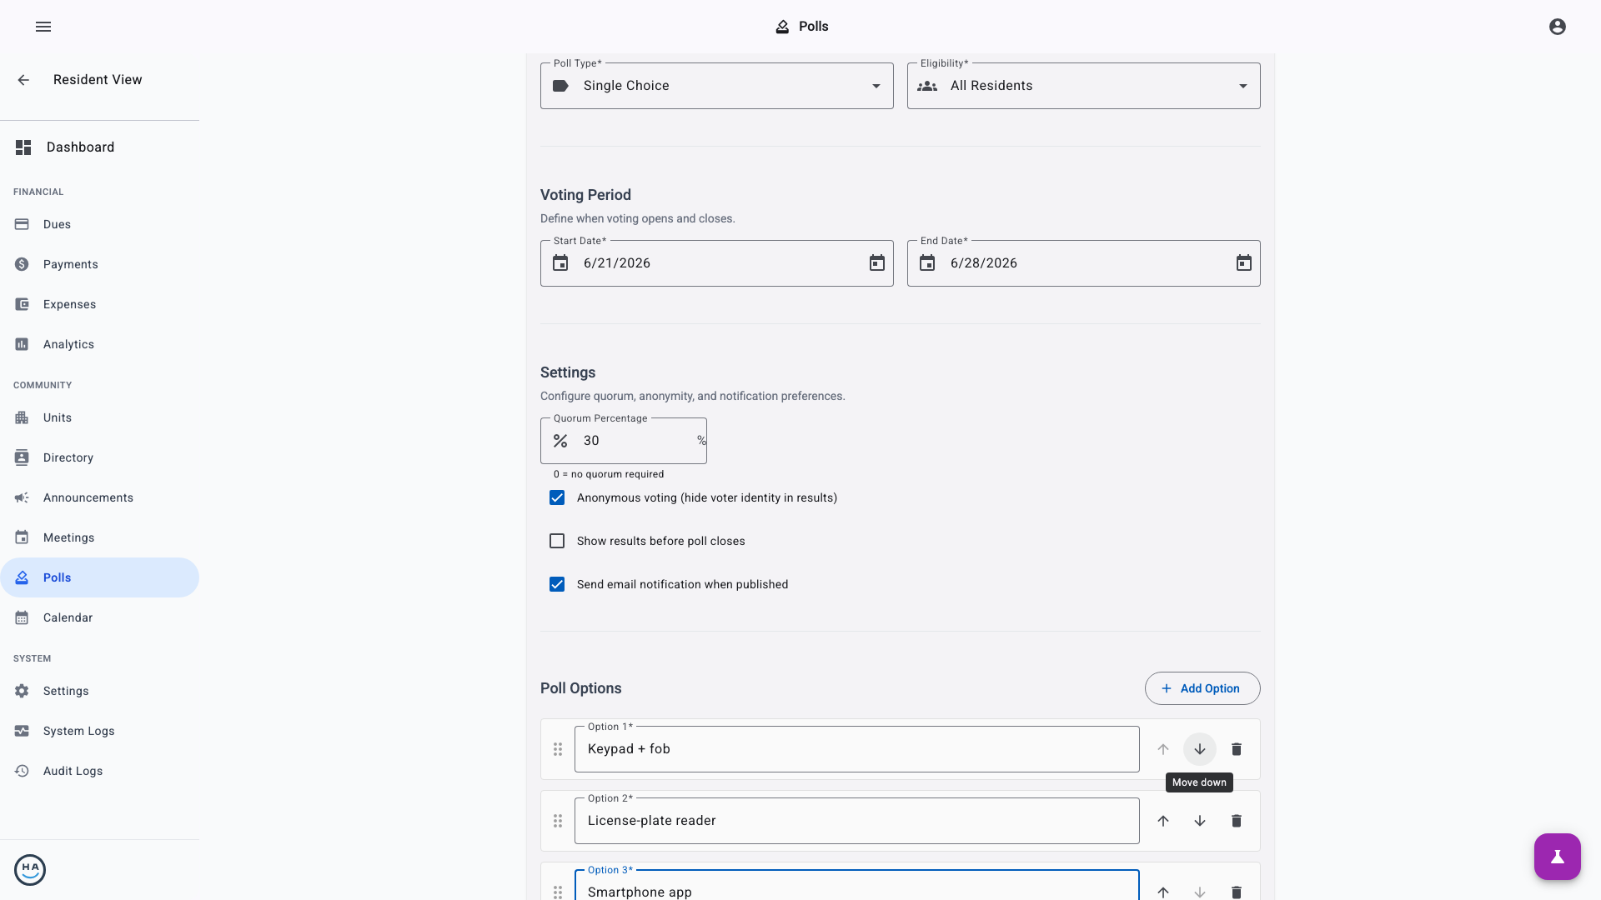
Task: Open the Dashboard page
Action: click(100, 147)
